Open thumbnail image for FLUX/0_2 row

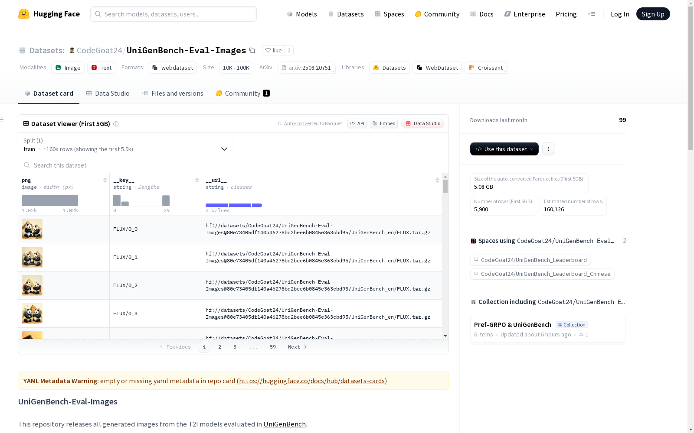click(x=32, y=285)
